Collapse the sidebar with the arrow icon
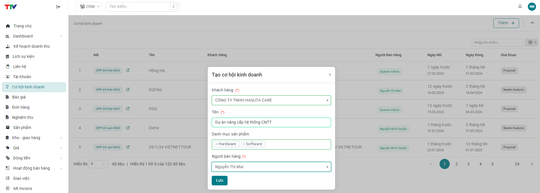 tap(58, 7)
